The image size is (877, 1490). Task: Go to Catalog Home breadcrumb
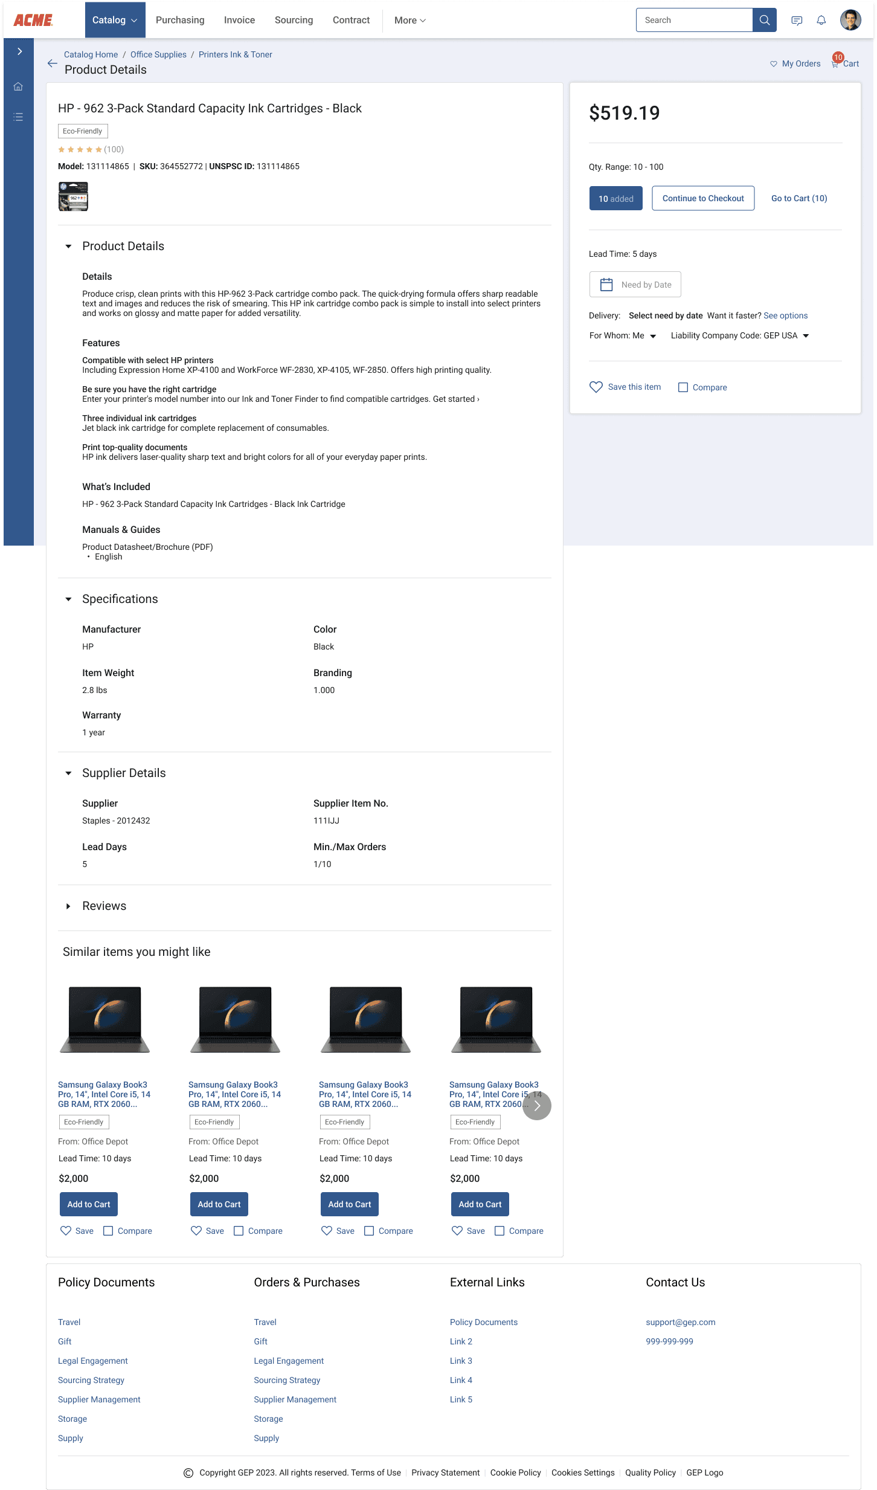click(x=91, y=54)
